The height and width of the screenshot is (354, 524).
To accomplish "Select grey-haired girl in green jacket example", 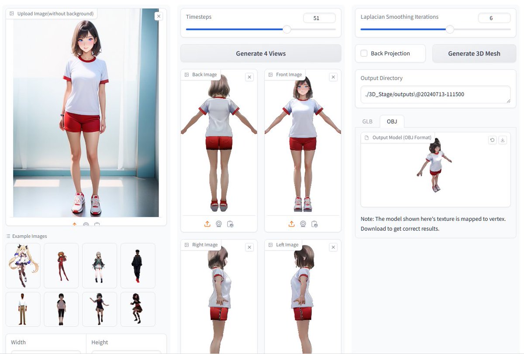I will (x=100, y=265).
